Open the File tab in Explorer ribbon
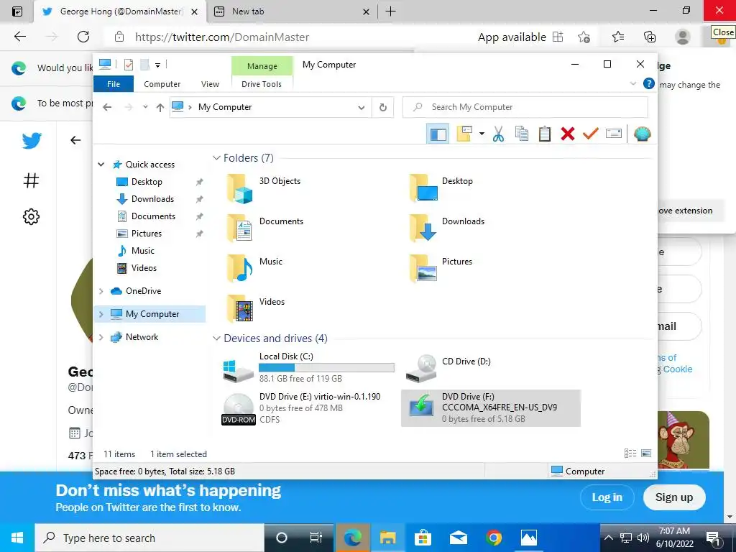The height and width of the screenshot is (552, 736). tap(114, 84)
